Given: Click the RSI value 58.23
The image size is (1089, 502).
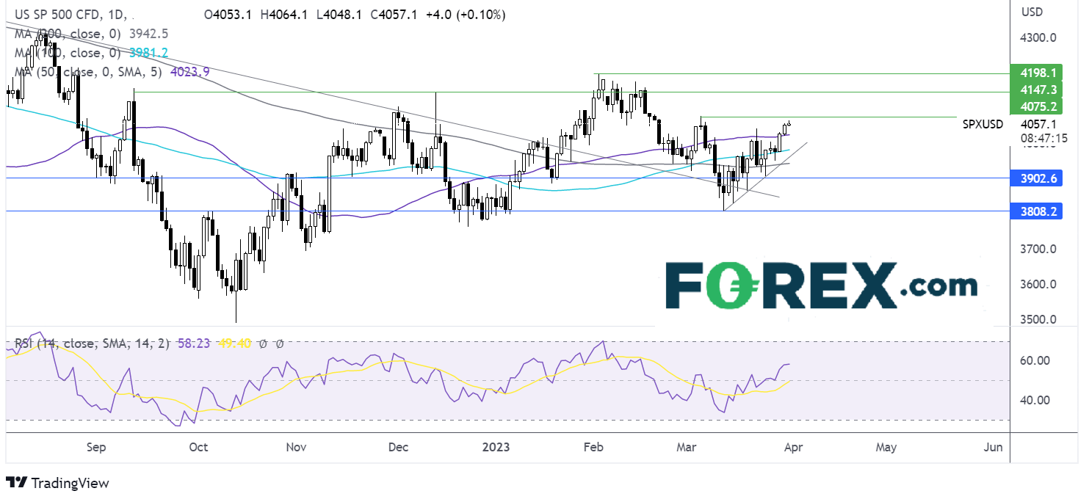Looking at the screenshot, I should [193, 343].
